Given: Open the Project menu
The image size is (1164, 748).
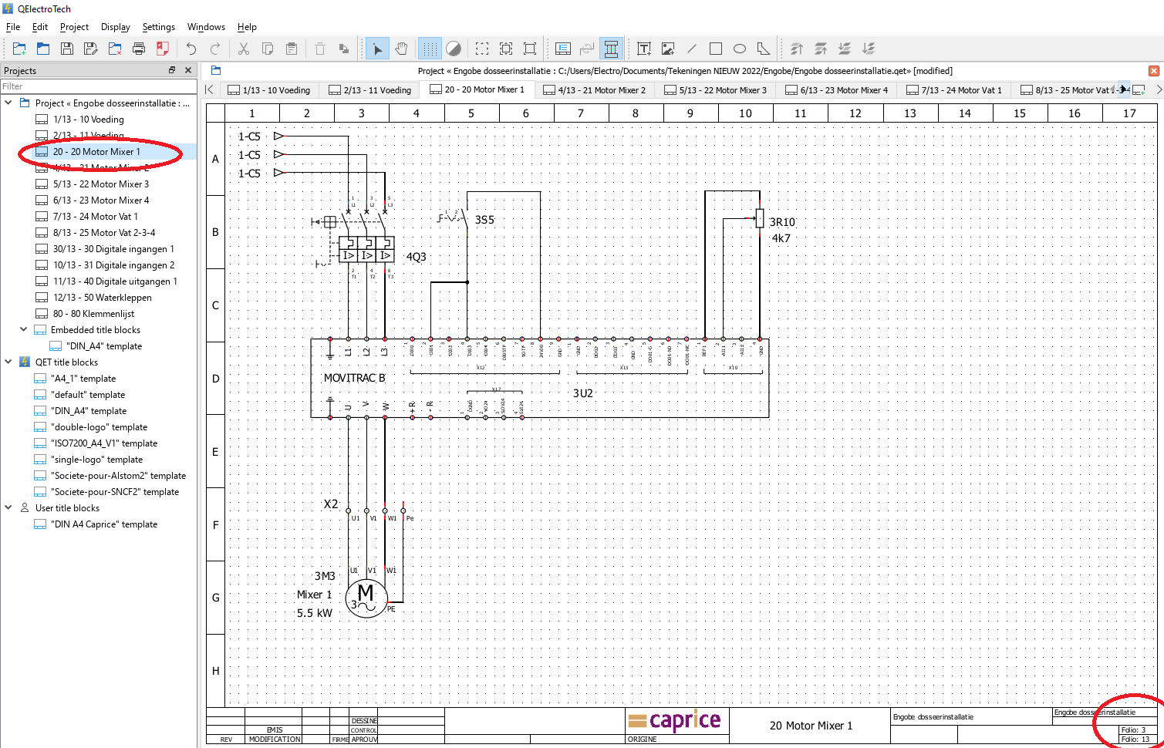Looking at the screenshot, I should 74,27.
